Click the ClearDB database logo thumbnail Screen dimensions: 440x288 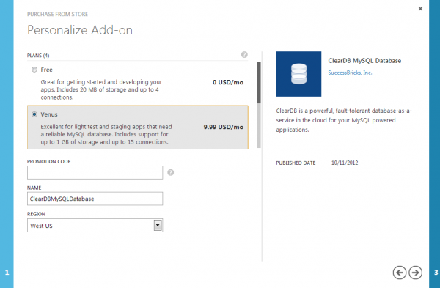[298, 74]
